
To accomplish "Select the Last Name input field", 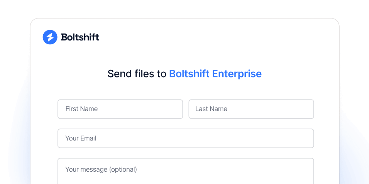I will 251,109.
